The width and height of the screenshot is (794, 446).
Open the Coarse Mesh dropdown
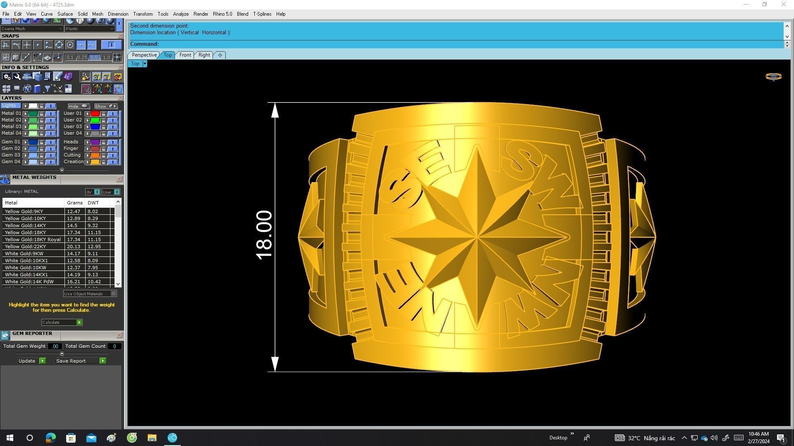click(x=31, y=29)
